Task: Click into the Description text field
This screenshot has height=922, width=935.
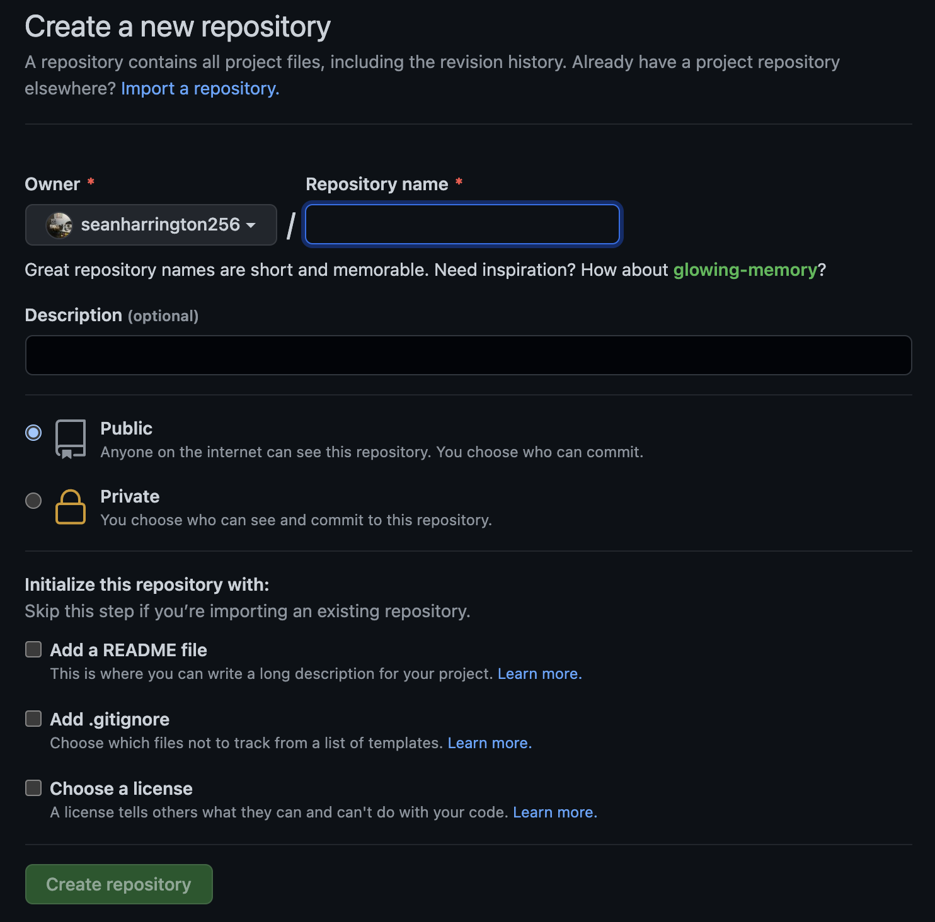Action: [x=469, y=355]
